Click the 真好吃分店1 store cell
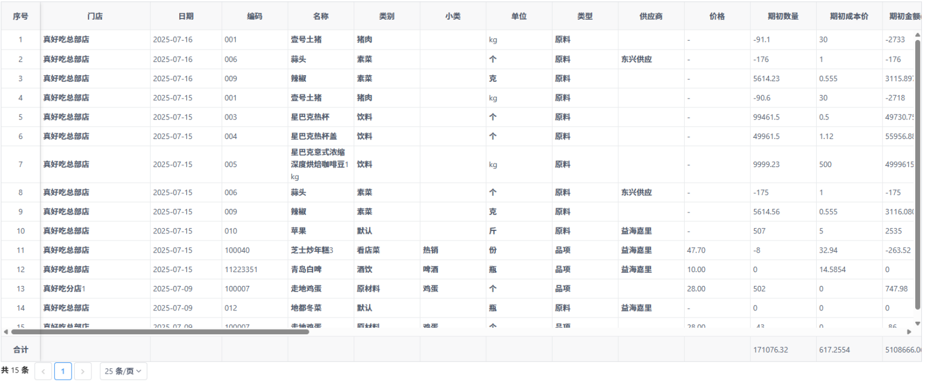926x382 pixels. tap(65, 289)
